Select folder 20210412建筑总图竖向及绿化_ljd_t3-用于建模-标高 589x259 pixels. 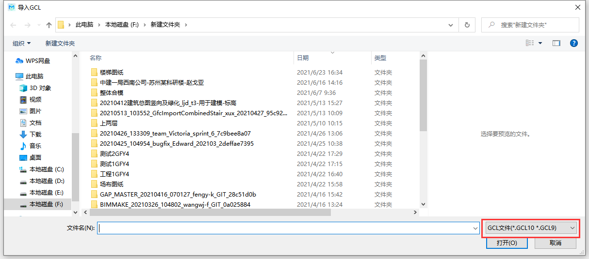[x=168, y=103]
